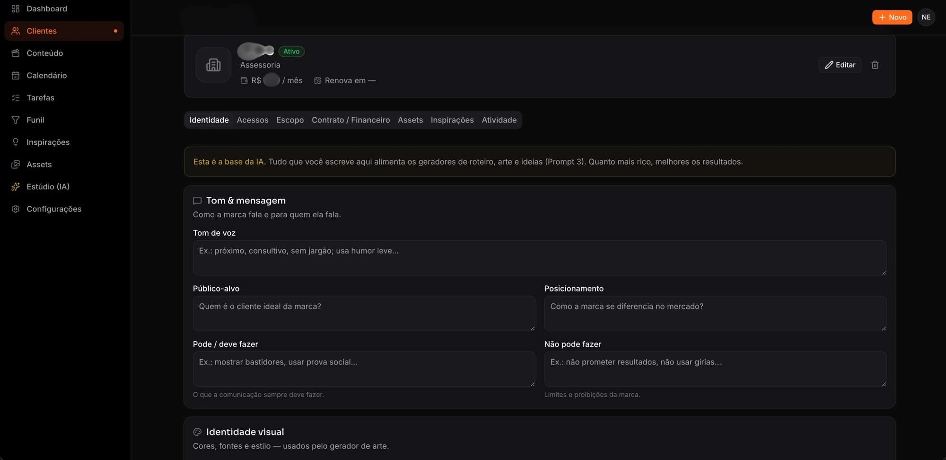The height and width of the screenshot is (460, 946).
Task: Open Calendário from the sidebar
Action: click(x=64, y=75)
